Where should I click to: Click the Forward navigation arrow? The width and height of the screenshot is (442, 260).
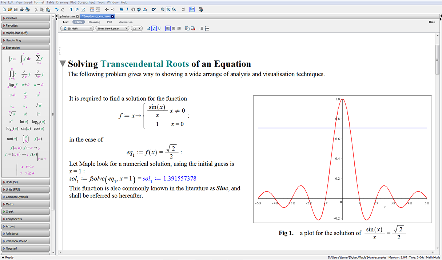click(x=113, y=9)
